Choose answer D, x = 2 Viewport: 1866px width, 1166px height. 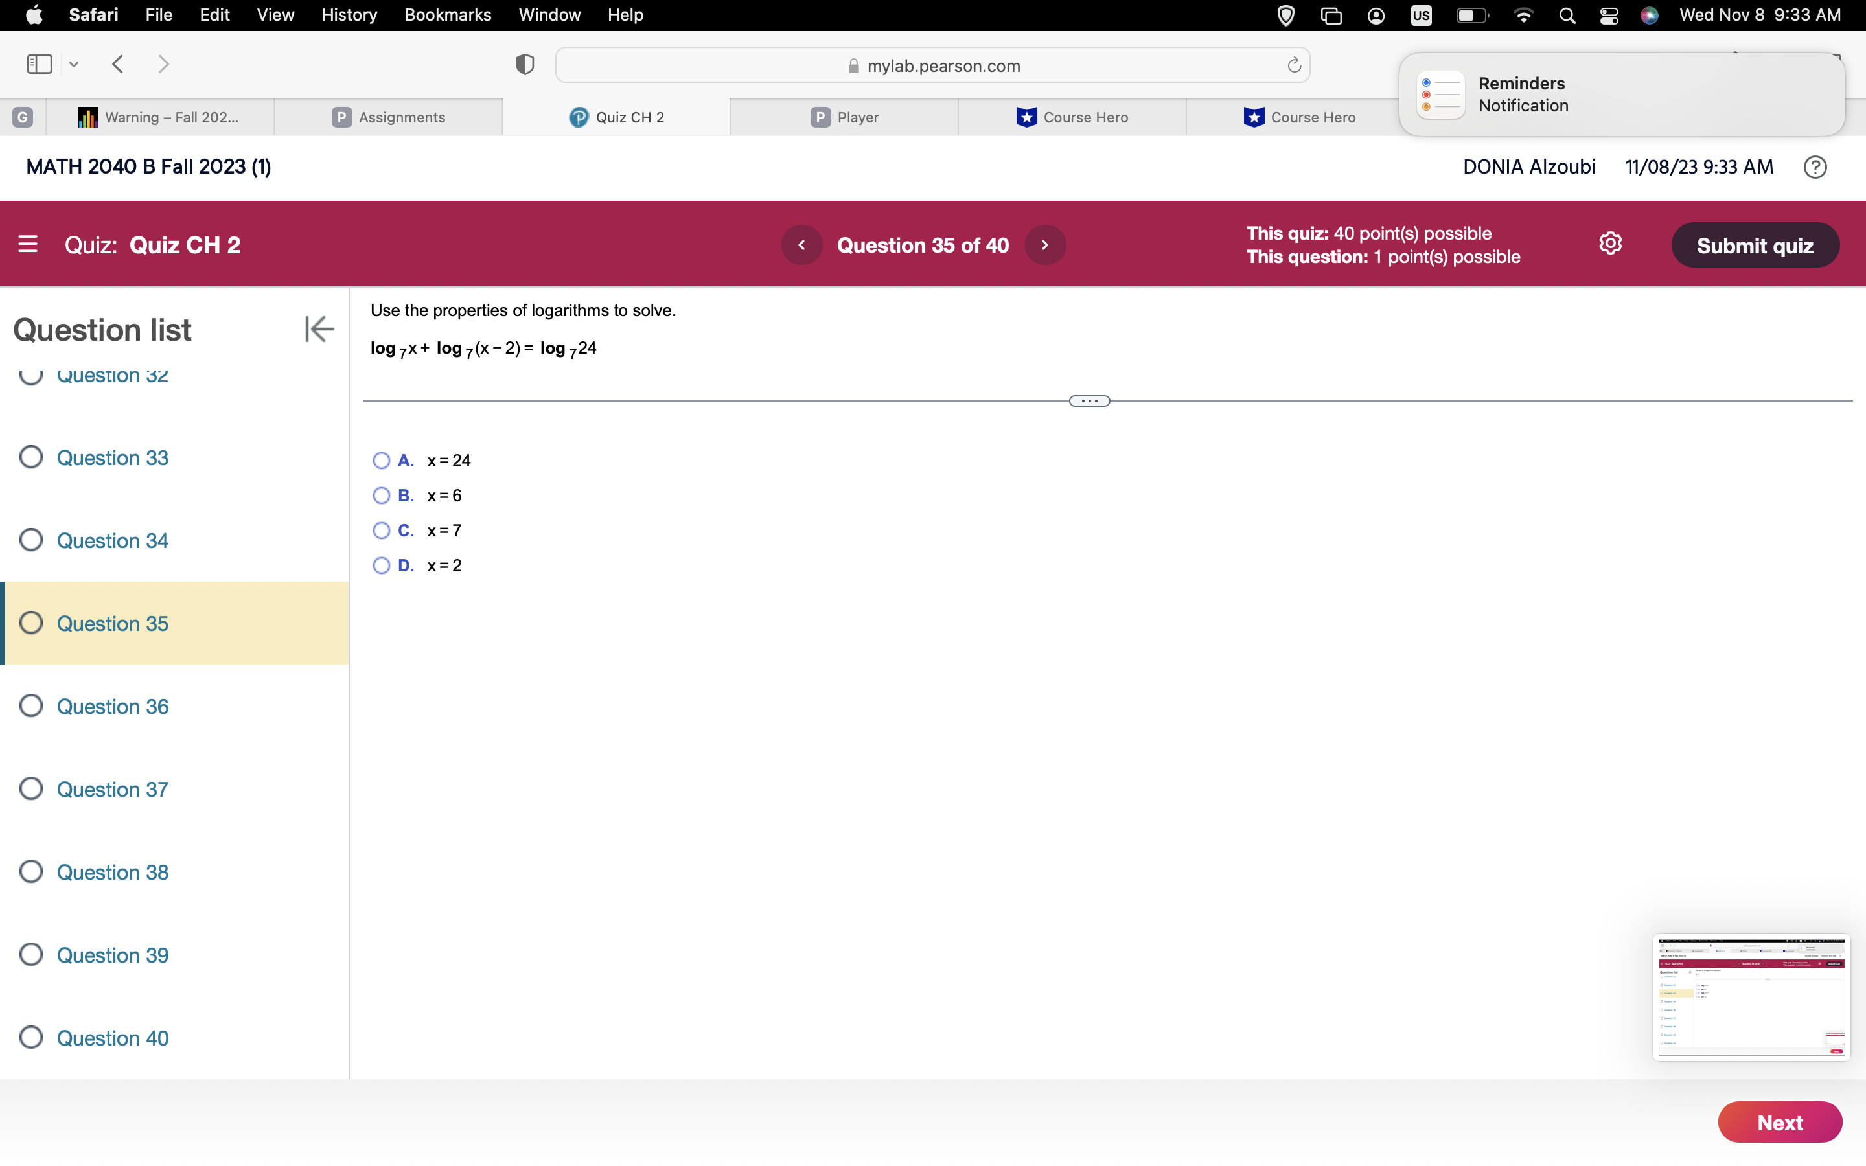(x=382, y=566)
